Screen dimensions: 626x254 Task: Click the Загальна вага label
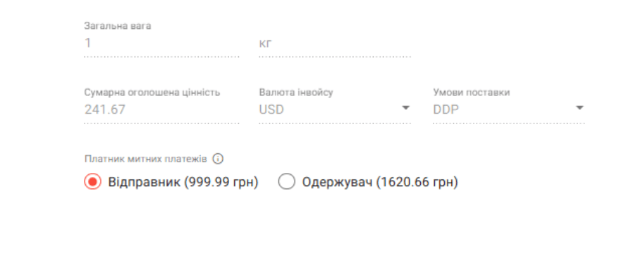tap(117, 26)
